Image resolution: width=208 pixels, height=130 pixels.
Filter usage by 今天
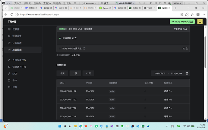click(x=62, y=73)
